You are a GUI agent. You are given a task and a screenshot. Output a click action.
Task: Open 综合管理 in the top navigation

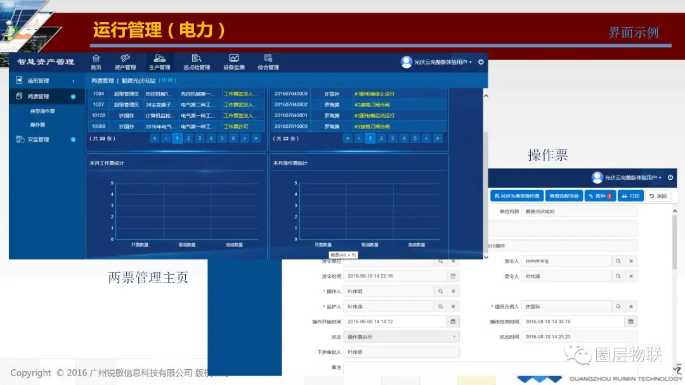(268, 62)
